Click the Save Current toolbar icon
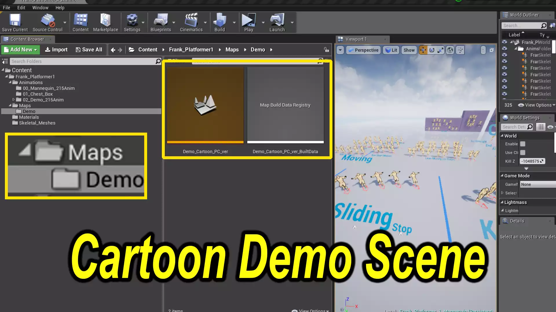The image size is (556, 312). click(x=15, y=20)
